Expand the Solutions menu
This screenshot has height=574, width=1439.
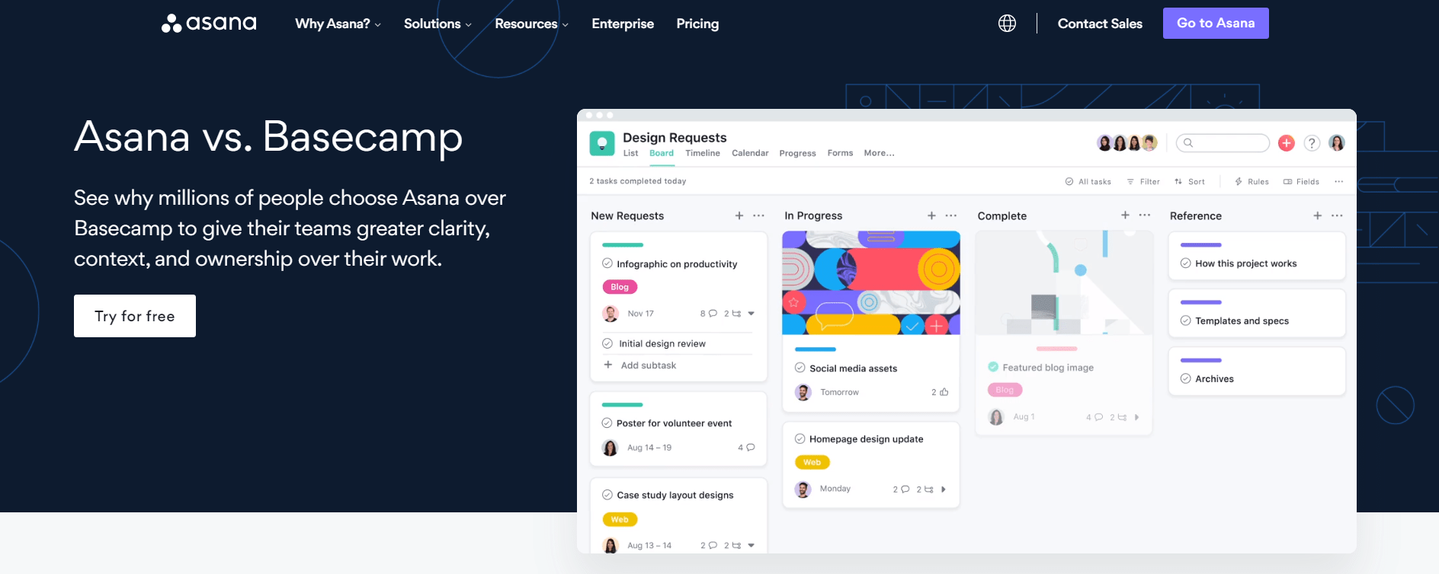(437, 24)
